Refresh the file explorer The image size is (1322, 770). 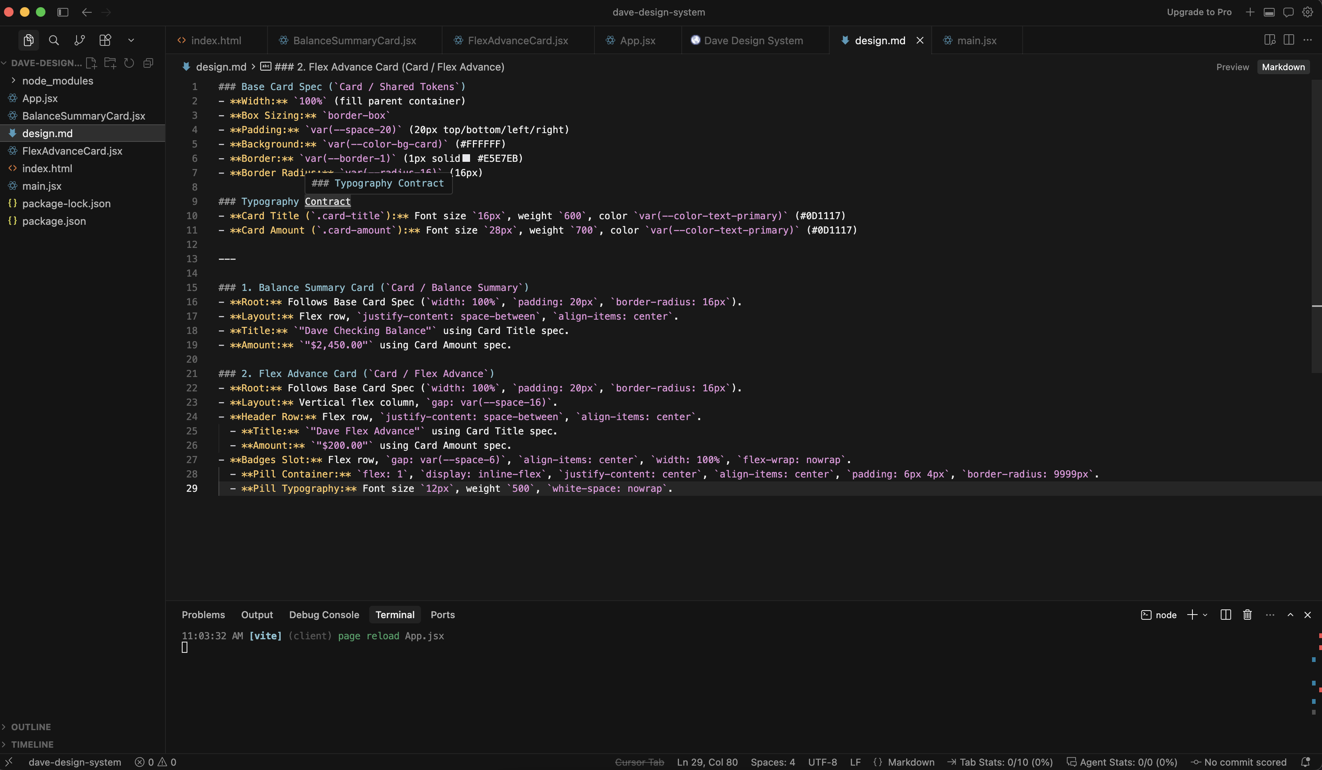point(129,63)
